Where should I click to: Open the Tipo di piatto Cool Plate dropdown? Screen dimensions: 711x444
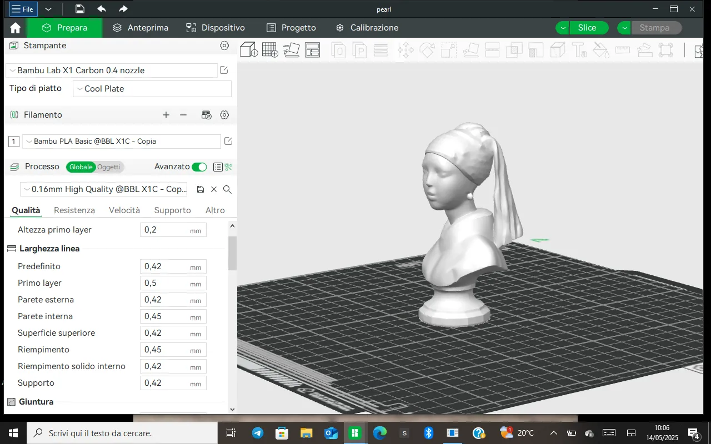click(x=152, y=89)
